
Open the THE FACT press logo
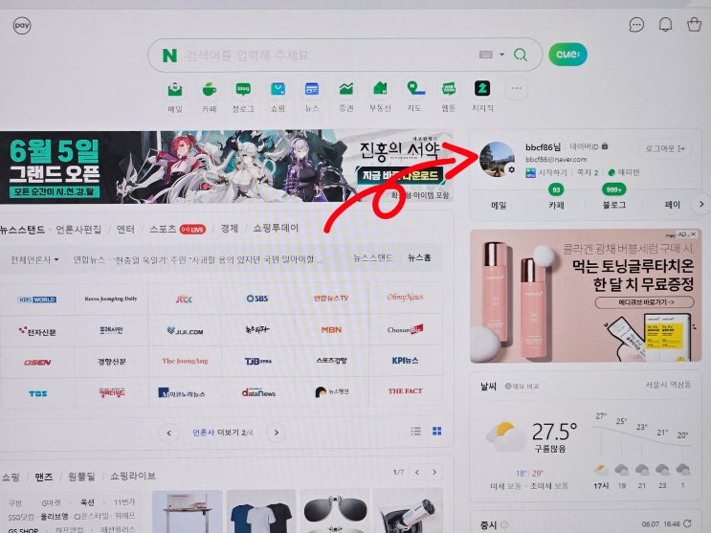405,390
